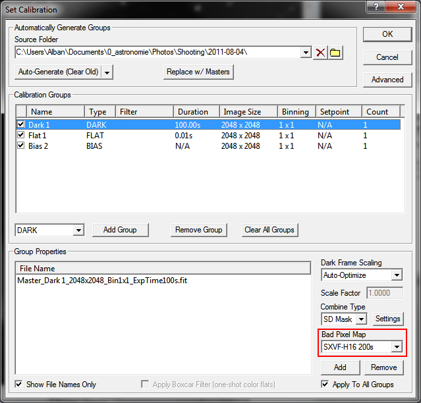Select the Bias 2 row name
The image size is (421, 403).
(x=38, y=146)
